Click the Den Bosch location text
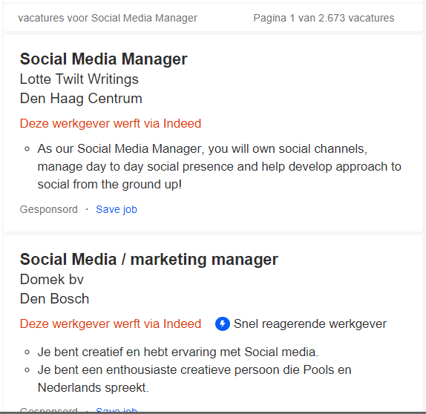Screen dimensions: 426x414 tap(54, 299)
